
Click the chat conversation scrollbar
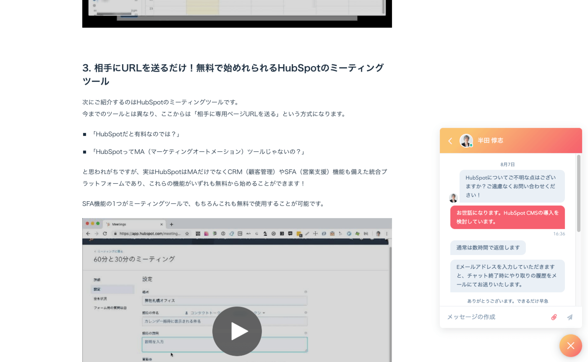point(578,193)
